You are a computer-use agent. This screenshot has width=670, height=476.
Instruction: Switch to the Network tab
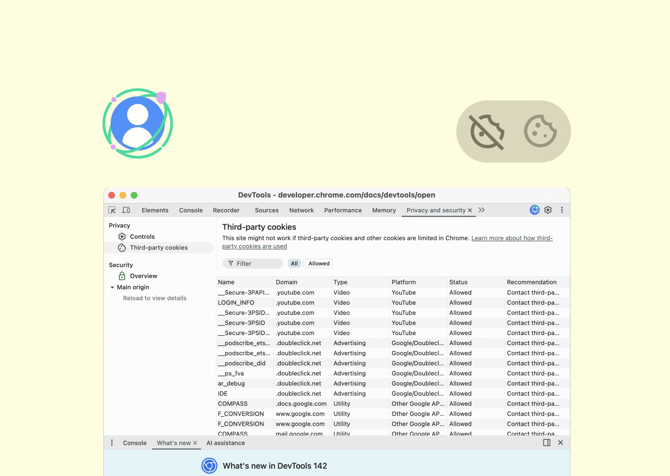(301, 210)
